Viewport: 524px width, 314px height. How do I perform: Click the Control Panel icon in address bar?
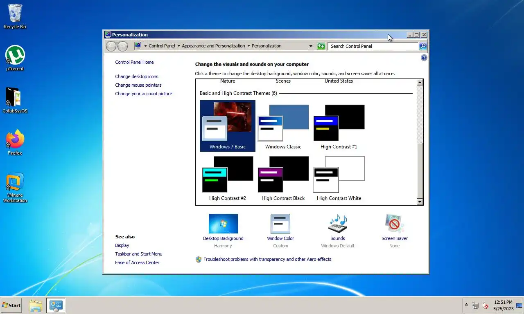138,46
